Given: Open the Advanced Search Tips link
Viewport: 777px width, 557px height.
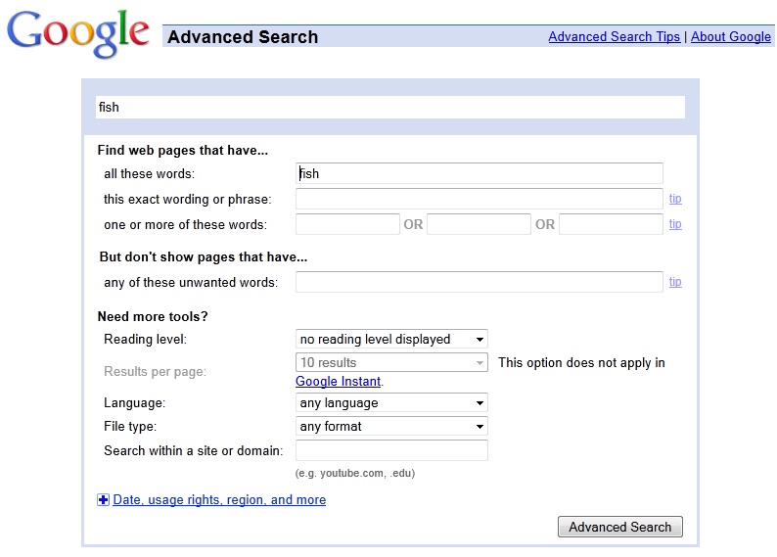Looking at the screenshot, I should point(614,36).
